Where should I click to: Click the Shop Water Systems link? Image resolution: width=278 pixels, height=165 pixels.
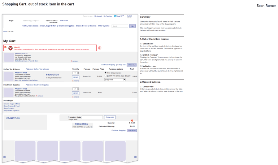pos(12,110)
